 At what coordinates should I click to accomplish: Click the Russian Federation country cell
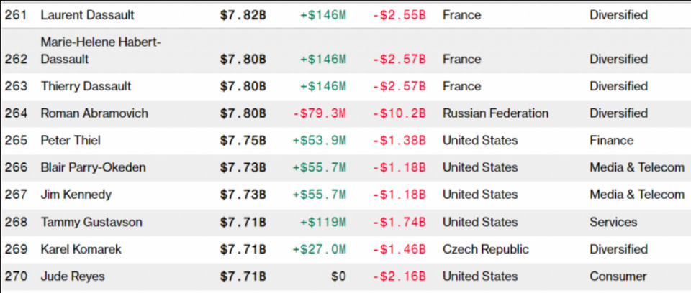[x=495, y=113]
